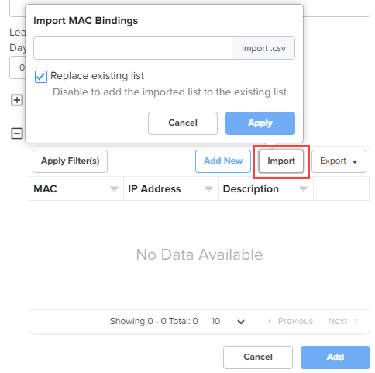Click the CSV file path input field

click(133, 48)
